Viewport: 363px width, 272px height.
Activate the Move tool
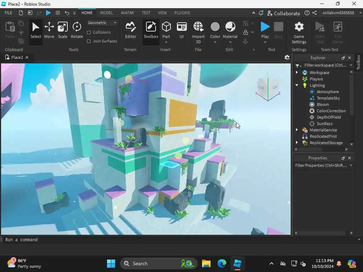point(49,30)
